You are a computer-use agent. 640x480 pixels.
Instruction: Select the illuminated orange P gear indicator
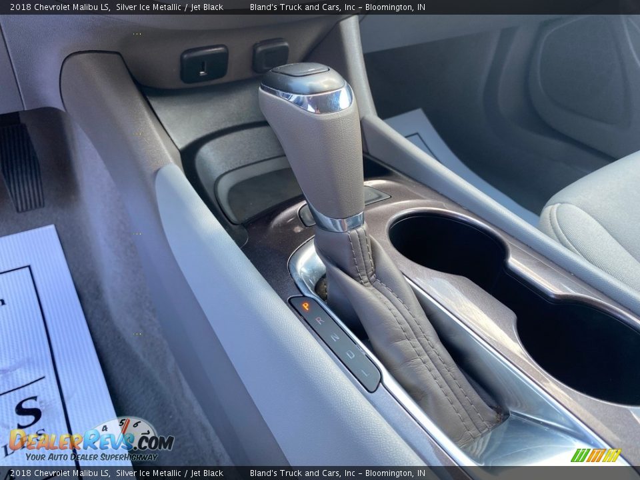click(306, 307)
